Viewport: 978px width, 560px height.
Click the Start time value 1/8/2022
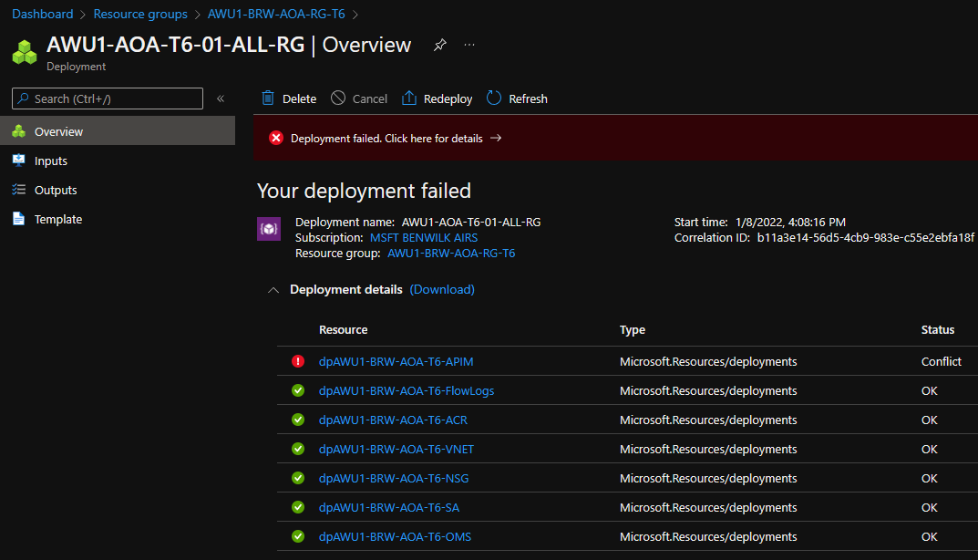tap(790, 223)
